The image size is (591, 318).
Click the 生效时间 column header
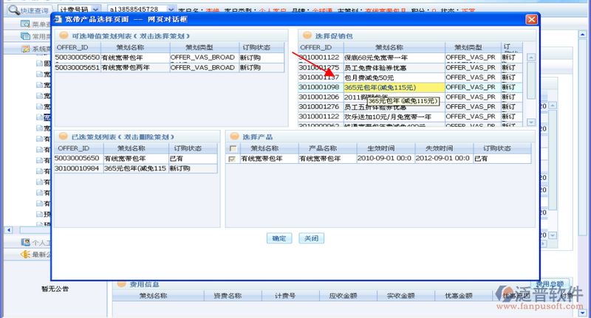click(386, 148)
